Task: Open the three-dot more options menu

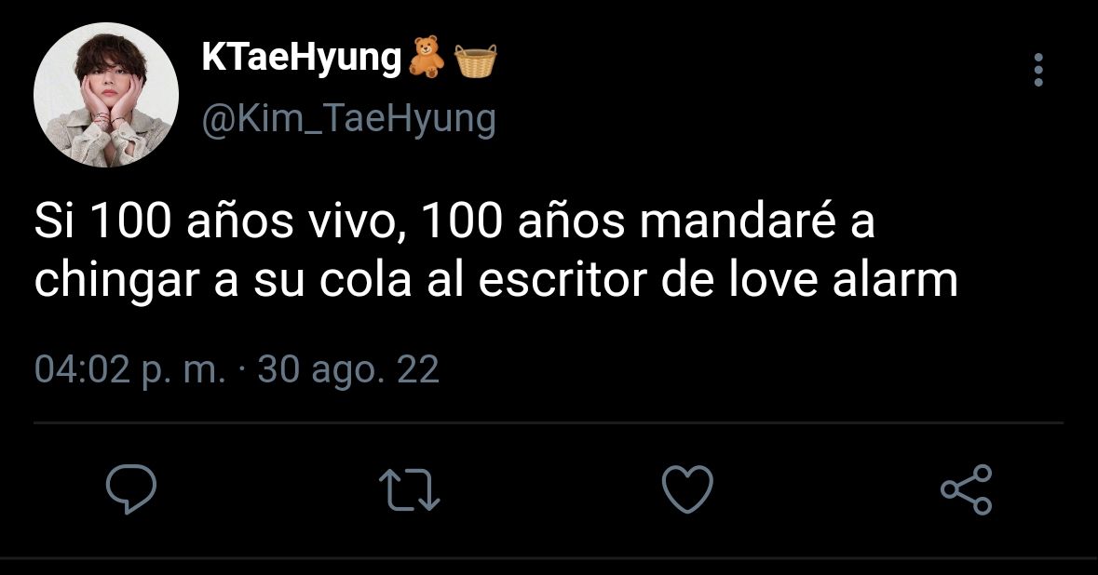Action: [1038, 70]
